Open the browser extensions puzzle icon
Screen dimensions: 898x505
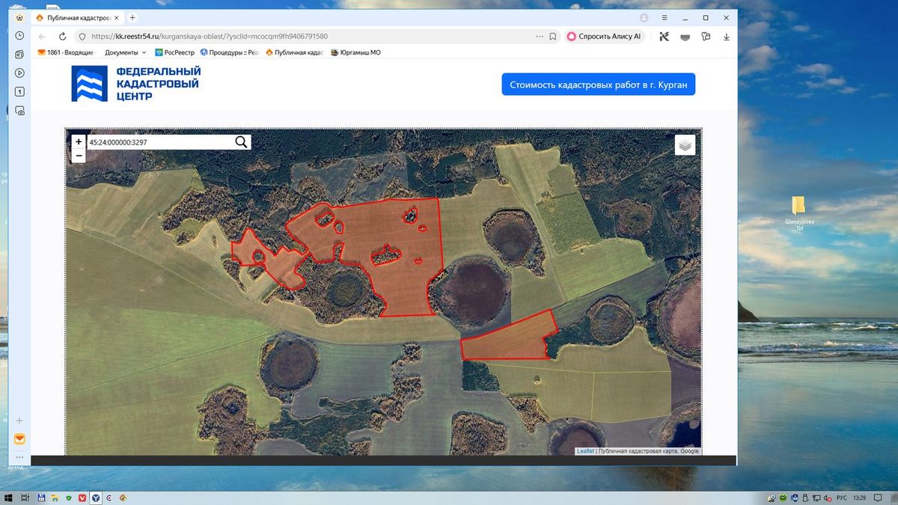point(706,36)
